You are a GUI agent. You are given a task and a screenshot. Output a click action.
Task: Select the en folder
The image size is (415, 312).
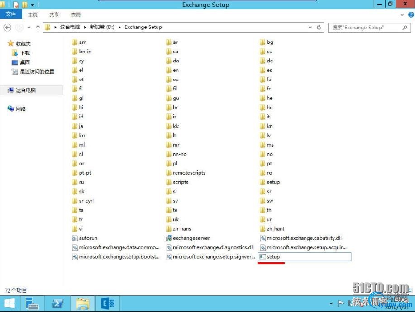click(x=172, y=70)
